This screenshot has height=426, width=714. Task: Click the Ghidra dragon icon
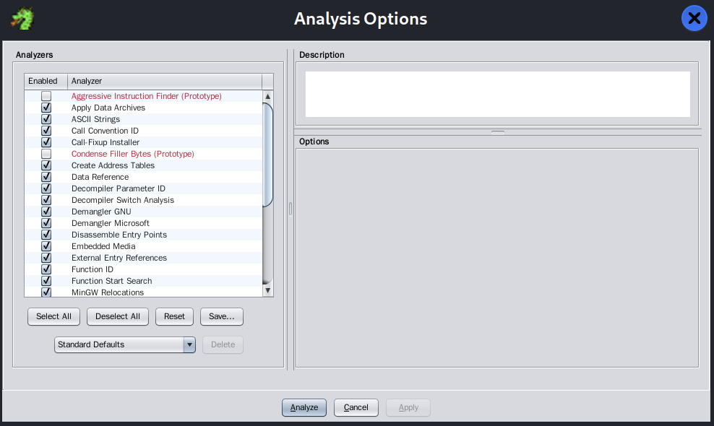pyautogui.click(x=22, y=19)
